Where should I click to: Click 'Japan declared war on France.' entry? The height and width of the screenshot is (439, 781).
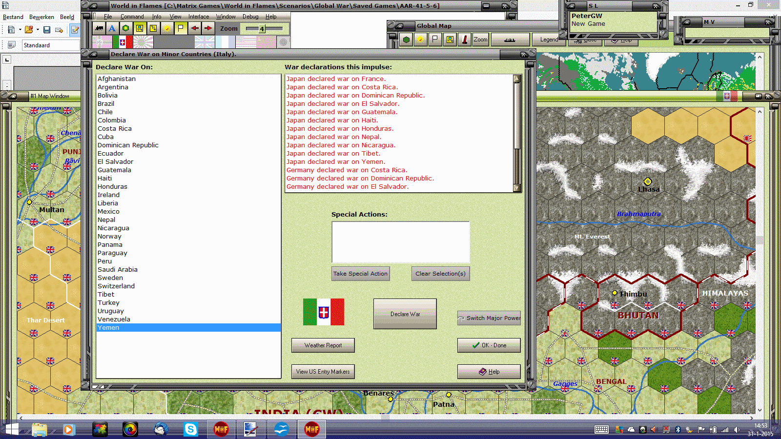pos(336,79)
